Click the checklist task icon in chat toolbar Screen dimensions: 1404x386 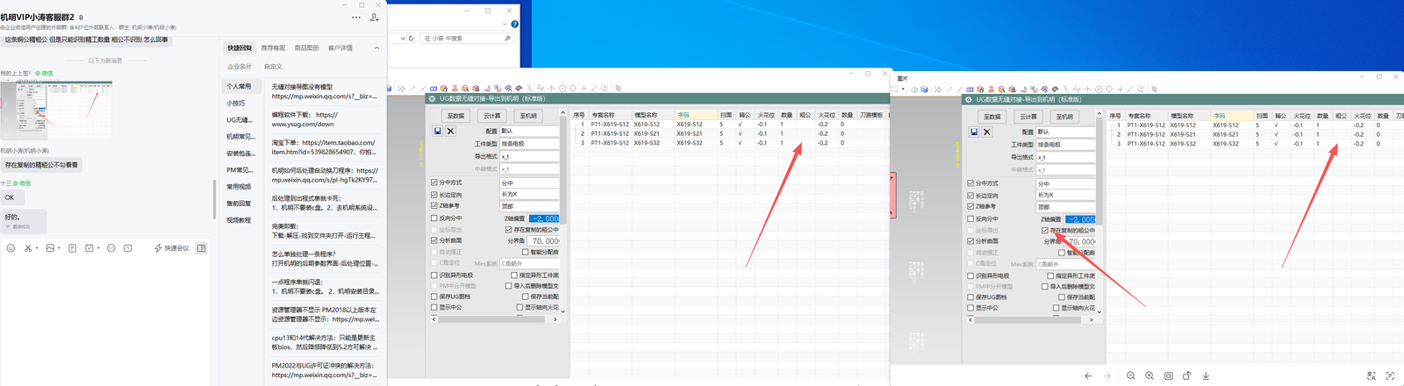(90, 248)
